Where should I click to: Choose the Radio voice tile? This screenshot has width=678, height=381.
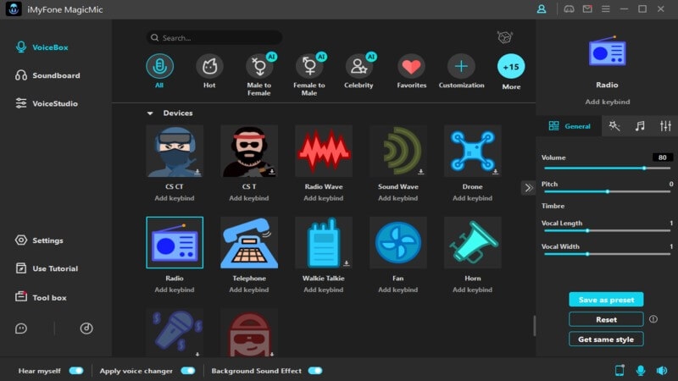point(175,243)
